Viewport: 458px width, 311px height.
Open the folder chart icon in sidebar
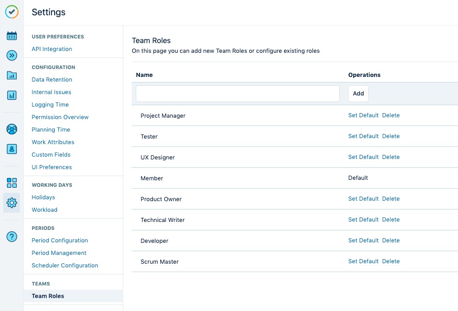(12, 76)
